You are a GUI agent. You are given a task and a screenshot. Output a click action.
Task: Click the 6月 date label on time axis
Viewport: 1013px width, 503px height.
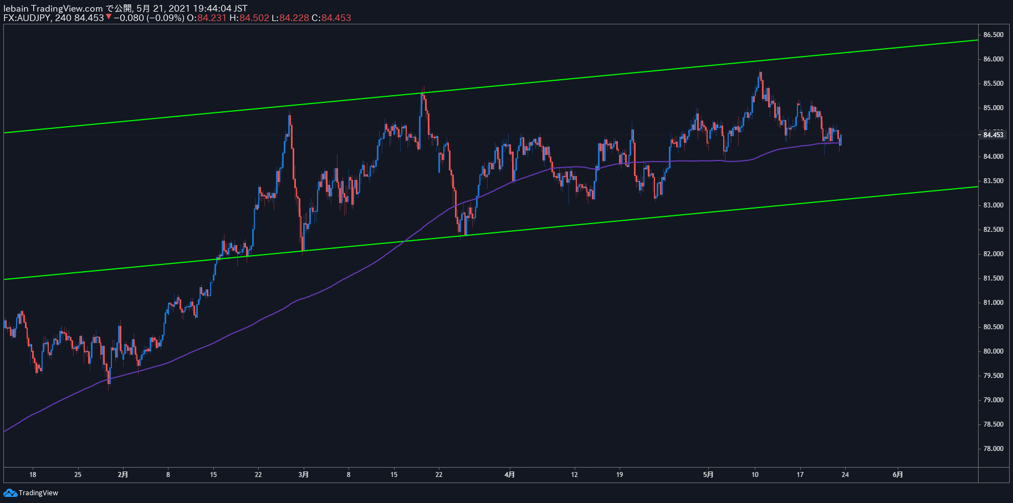click(898, 474)
